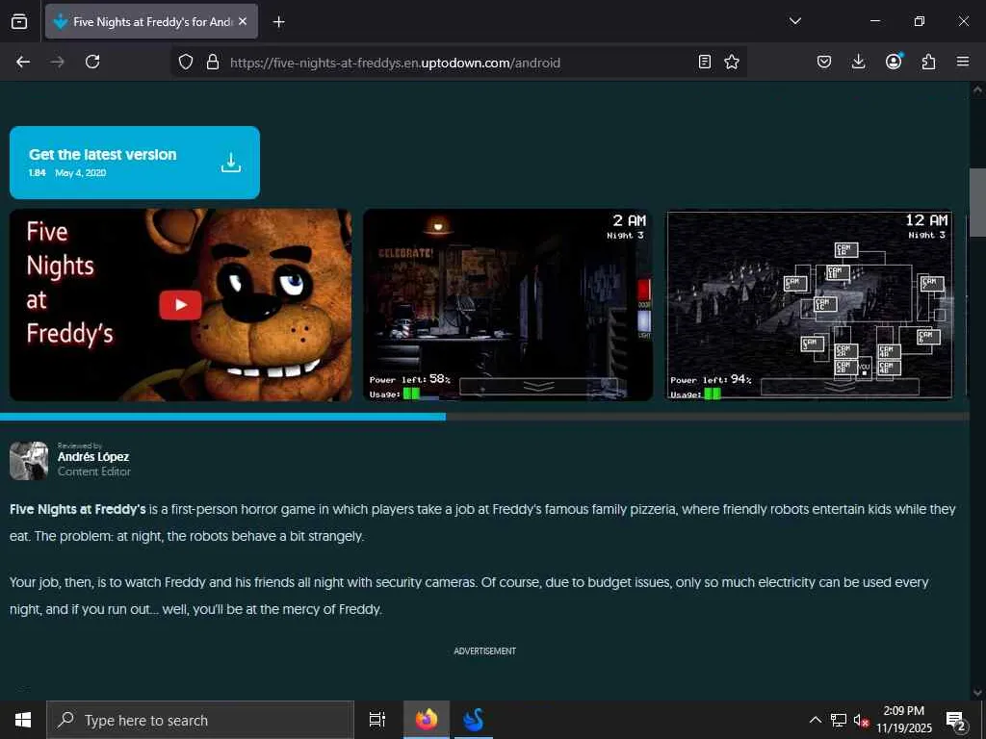986x739 pixels.
Task: Open Firefox application hamburger menu
Action: (x=963, y=62)
